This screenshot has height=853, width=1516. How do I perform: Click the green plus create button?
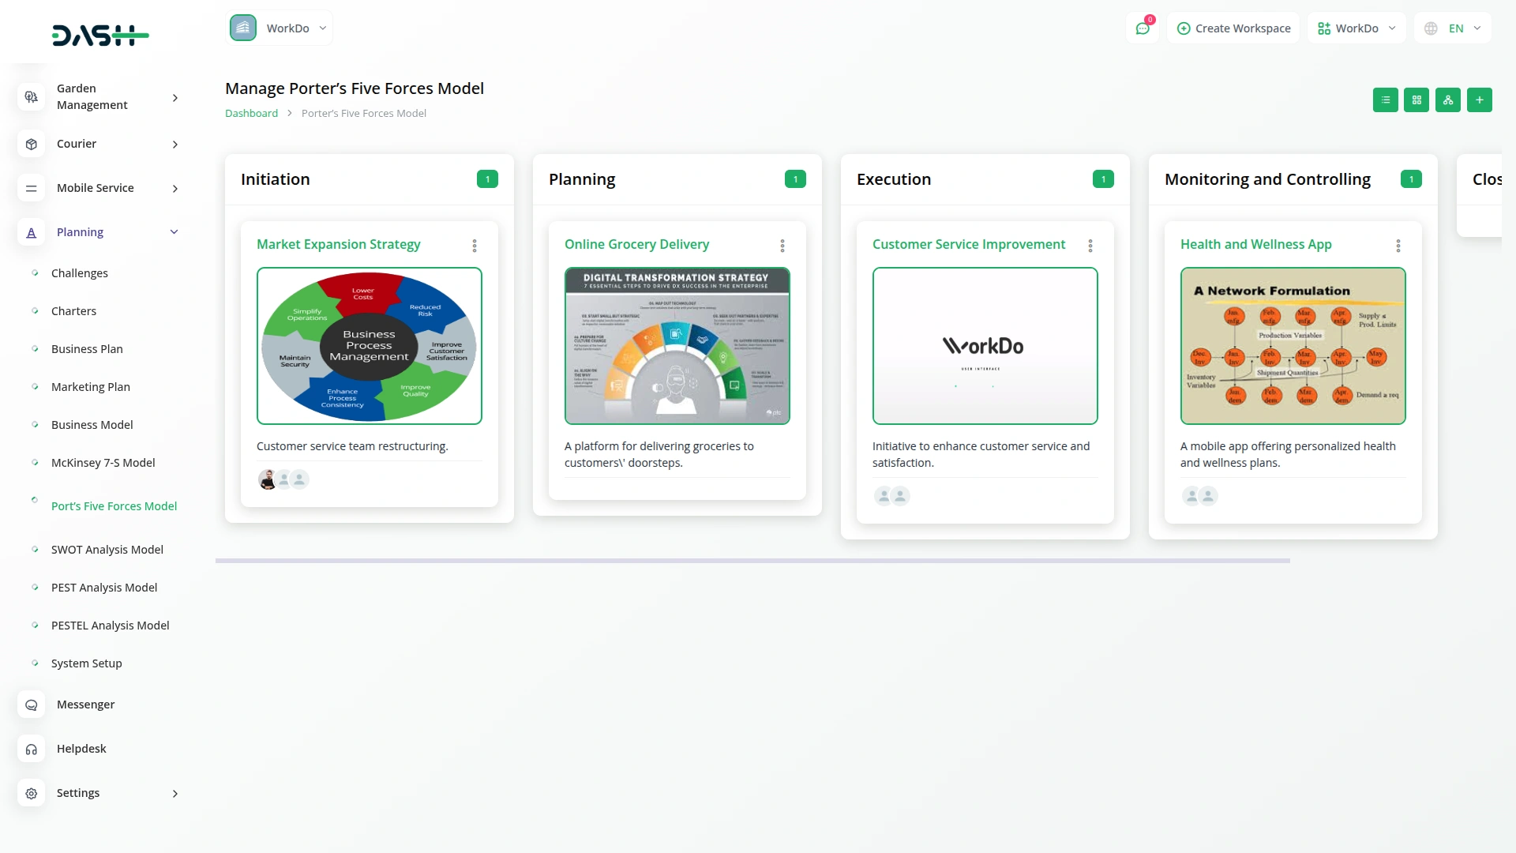coord(1480,100)
